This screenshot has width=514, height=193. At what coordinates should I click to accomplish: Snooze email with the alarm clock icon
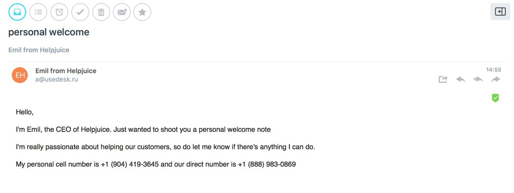59,12
